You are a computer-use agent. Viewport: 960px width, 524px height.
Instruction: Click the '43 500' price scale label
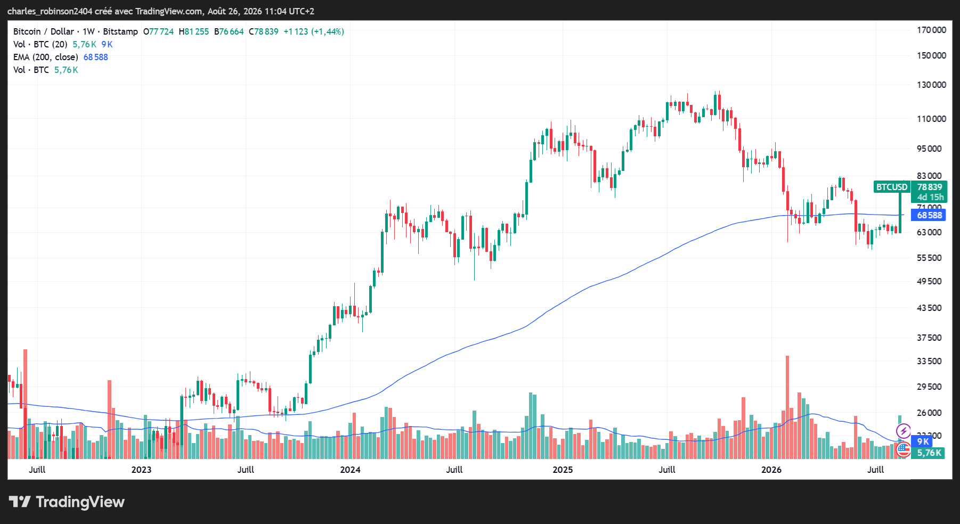pos(929,308)
